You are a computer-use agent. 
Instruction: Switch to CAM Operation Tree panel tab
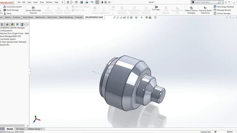coord(22,25)
